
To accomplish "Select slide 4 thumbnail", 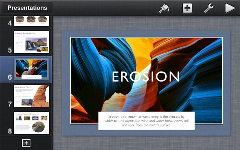I will point(32,21).
